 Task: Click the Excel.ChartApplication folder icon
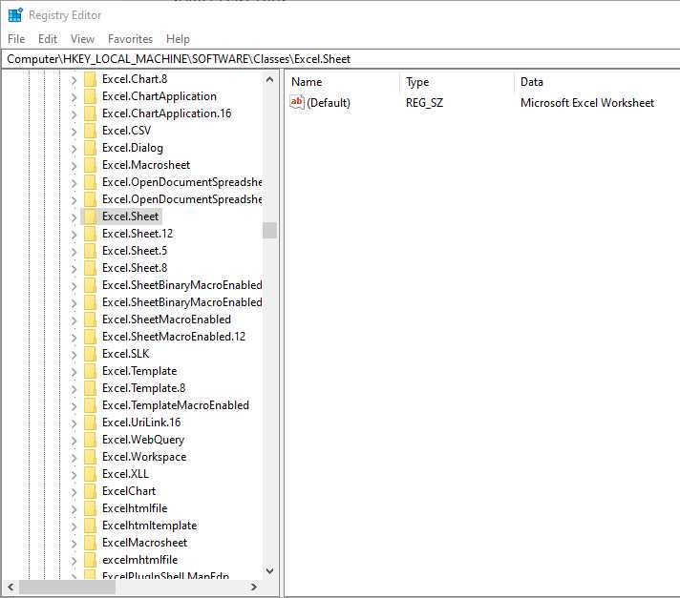[90, 96]
